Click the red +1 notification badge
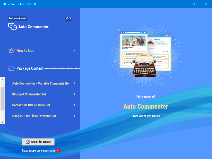Image resolution: width=212 pixels, height=159 pixels. click(58, 151)
